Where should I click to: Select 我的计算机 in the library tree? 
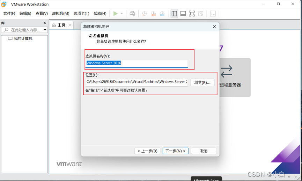click(23, 39)
